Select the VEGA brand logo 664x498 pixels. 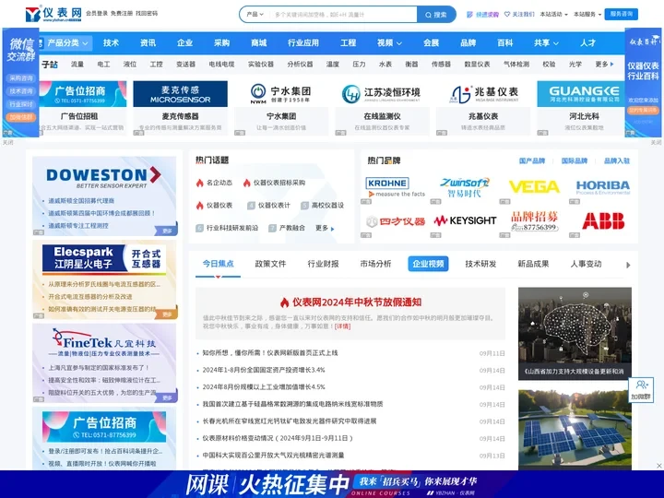tap(534, 186)
